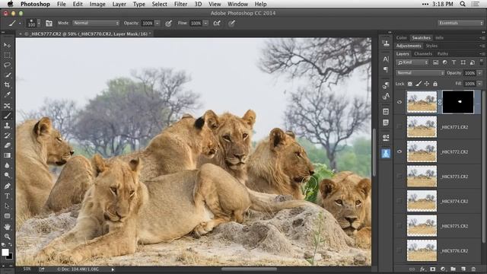The image size is (487, 274).
Task: Switch to the Channels tab
Action: tap(423, 54)
